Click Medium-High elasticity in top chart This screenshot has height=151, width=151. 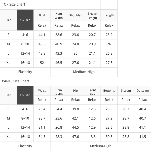pos(84,72)
